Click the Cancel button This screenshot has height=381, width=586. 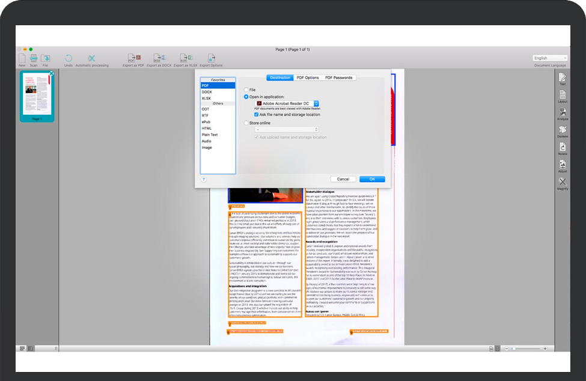click(x=343, y=179)
